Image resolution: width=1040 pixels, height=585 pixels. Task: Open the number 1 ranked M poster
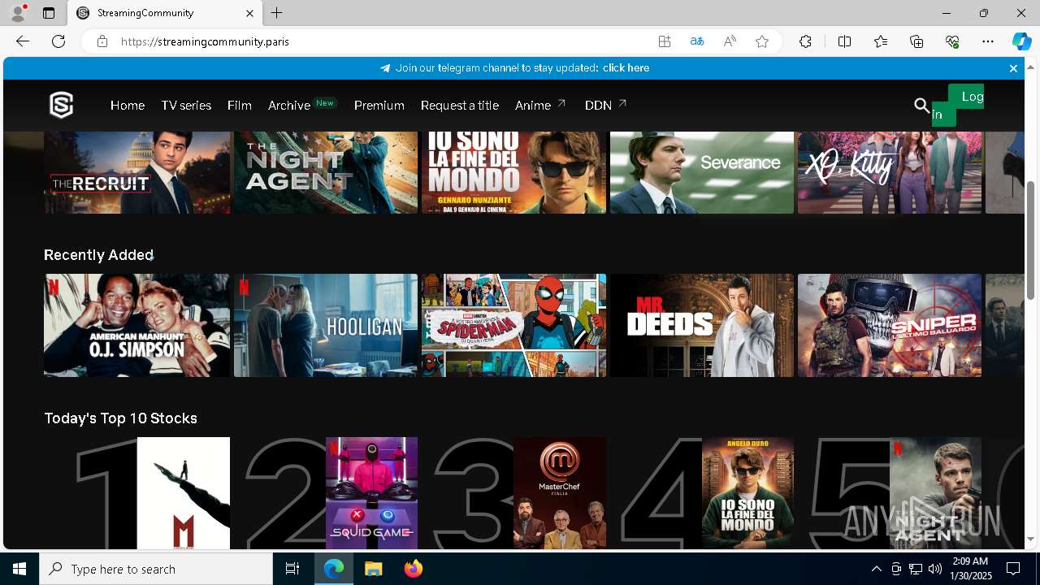click(x=184, y=493)
